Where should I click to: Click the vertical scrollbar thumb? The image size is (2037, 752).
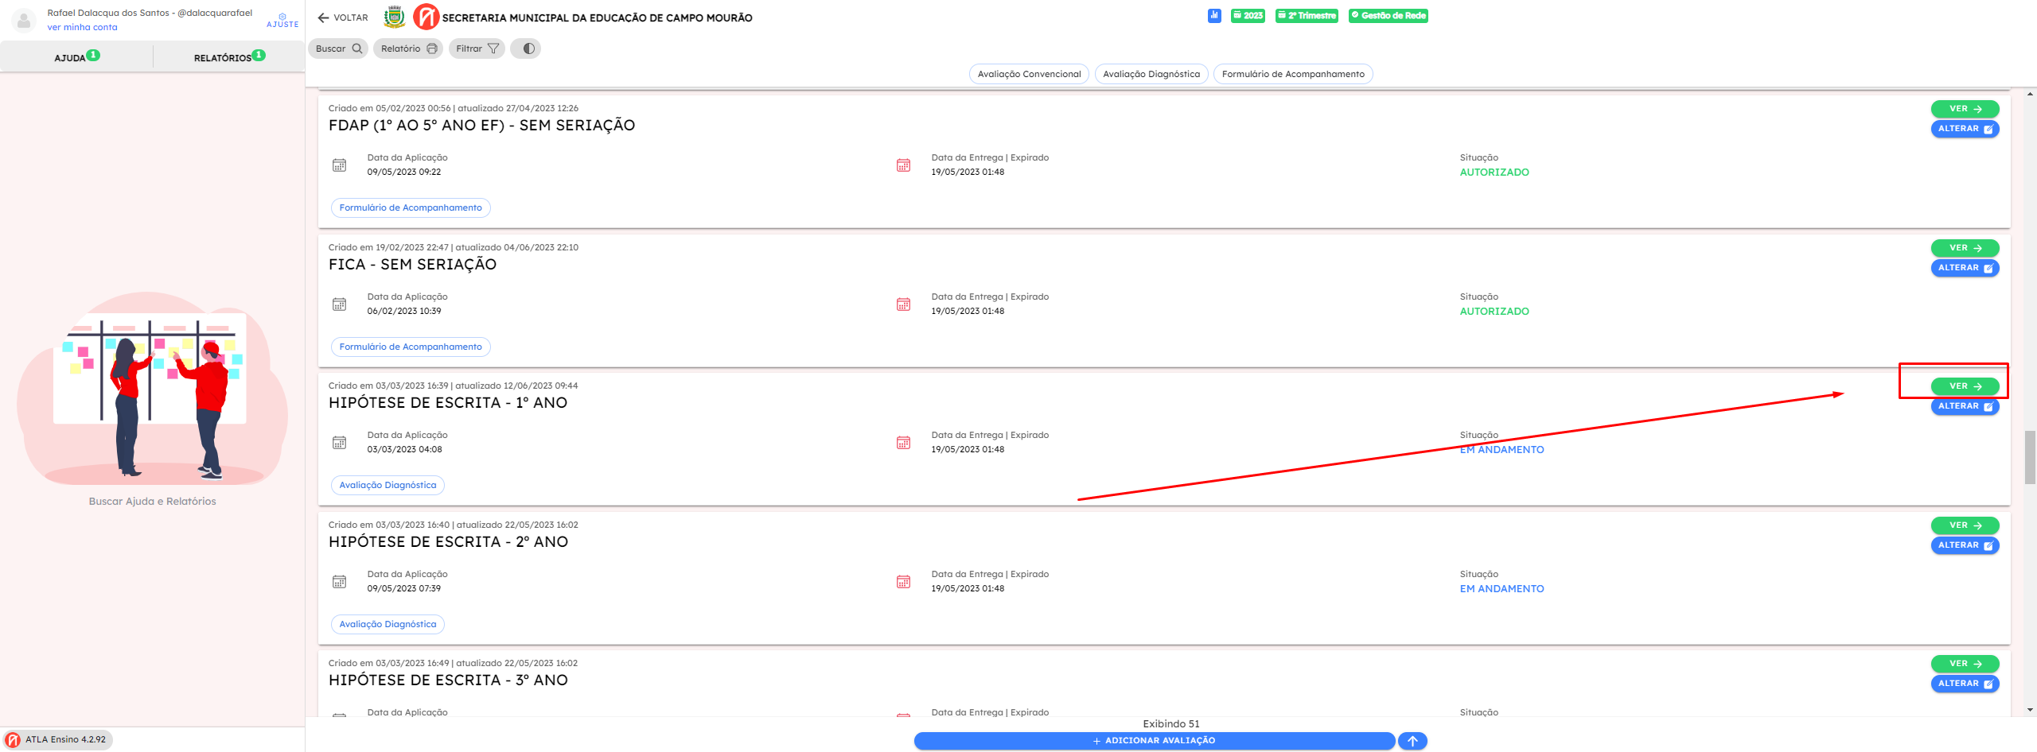point(2030,457)
